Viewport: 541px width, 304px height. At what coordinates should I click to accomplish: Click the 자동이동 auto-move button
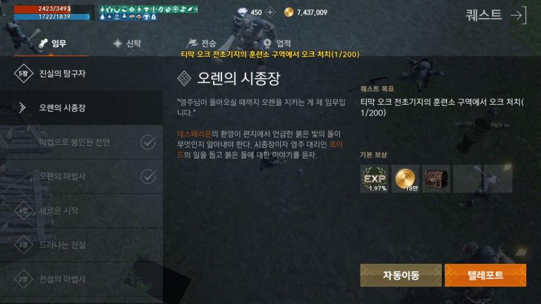click(401, 275)
